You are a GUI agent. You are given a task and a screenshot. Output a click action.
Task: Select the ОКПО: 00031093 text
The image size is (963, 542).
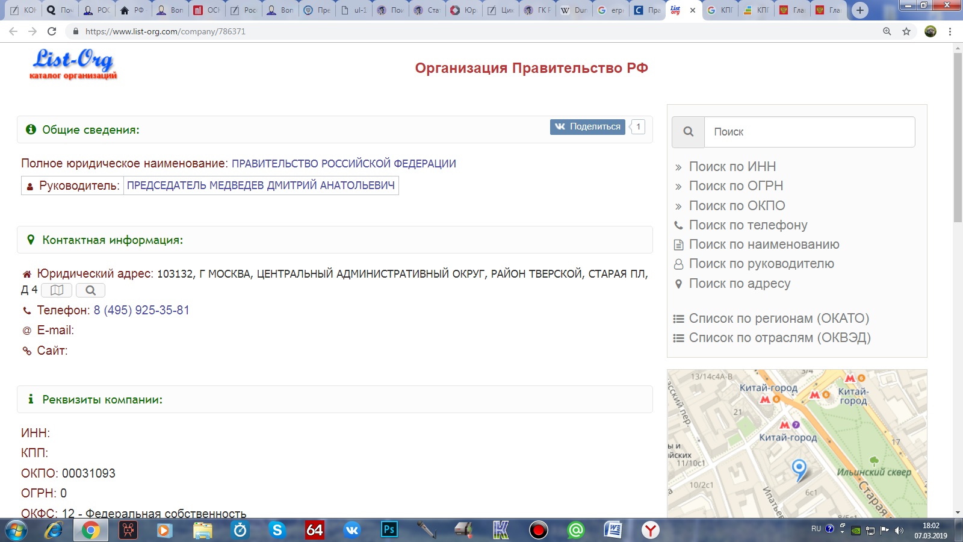pos(68,473)
